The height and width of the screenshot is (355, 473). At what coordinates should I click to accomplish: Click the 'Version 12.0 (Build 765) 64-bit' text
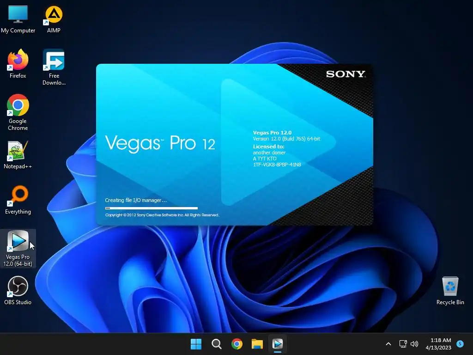tap(286, 139)
